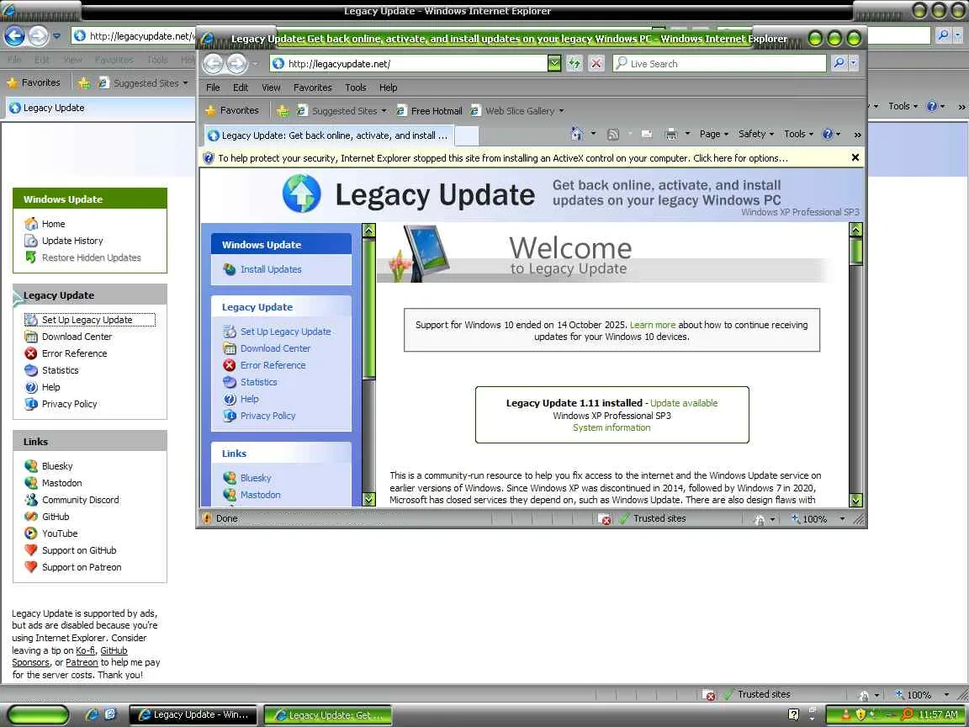Click the Back arrow in the background IE window

point(15,36)
